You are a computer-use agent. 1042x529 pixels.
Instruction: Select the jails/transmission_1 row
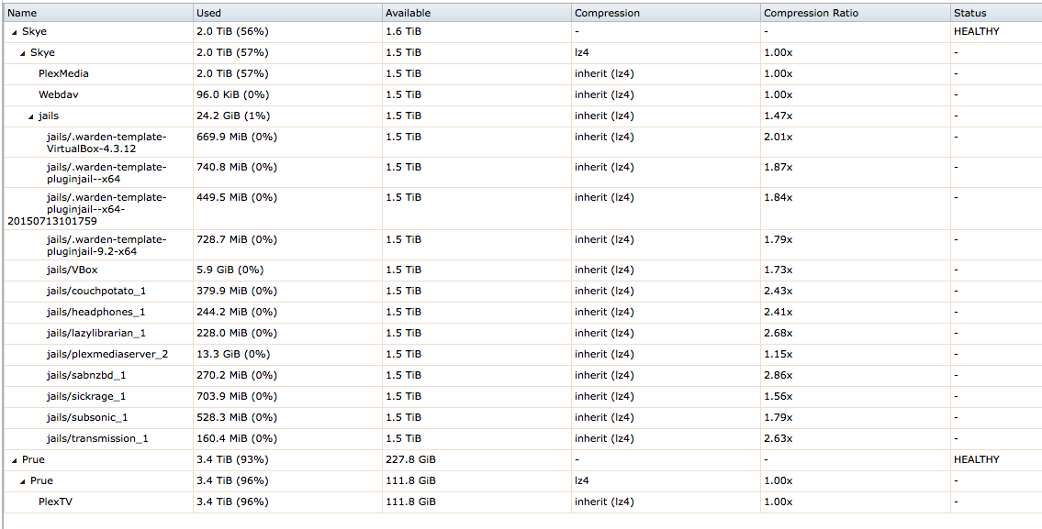[x=523, y=439]
